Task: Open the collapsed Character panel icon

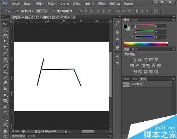Action: pyautogui.click(x=117, y=57)
